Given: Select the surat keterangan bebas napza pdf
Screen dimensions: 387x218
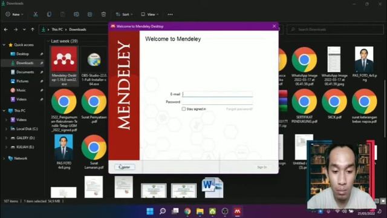Looking at the screenshot, I should click(x=364, y=107).
